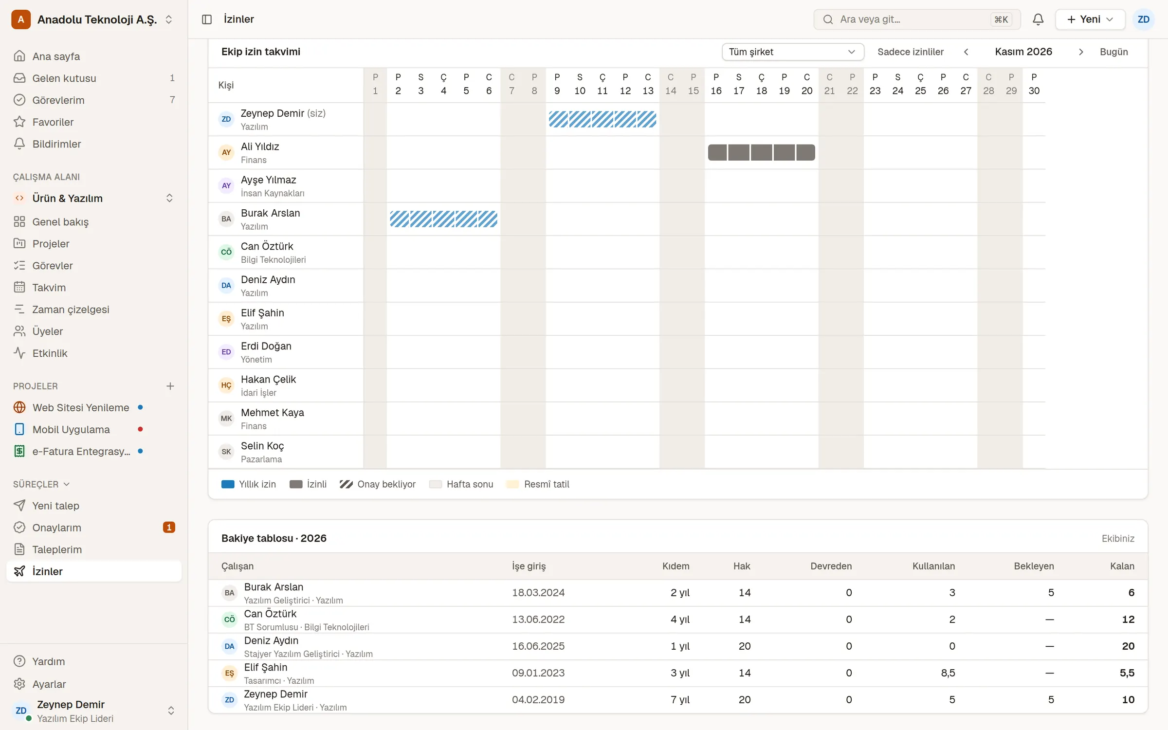
Task: Open Web Sitesi Yenileme project
Action: pos(94,407)
